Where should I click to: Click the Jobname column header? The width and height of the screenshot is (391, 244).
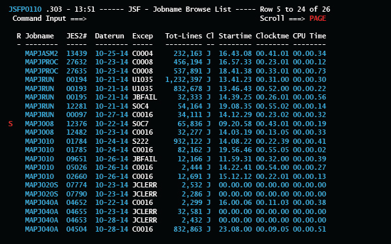(x=39, y=36)
